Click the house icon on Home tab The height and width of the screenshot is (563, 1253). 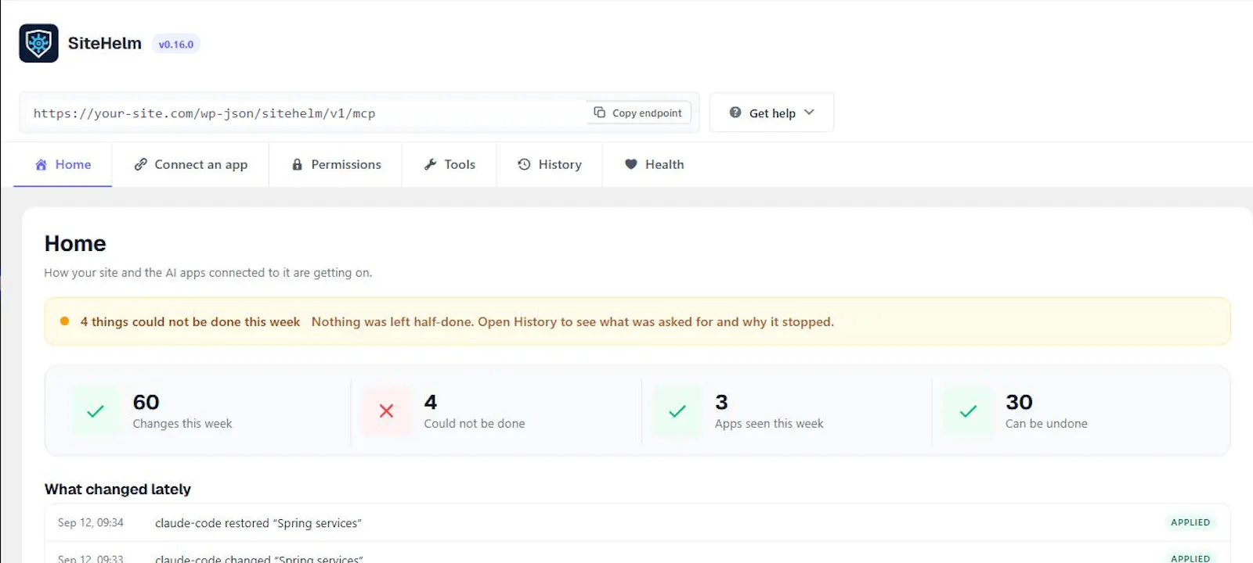click(x=41, y=164)
